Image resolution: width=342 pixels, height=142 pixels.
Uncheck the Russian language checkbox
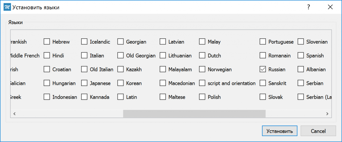click(263, 69)
